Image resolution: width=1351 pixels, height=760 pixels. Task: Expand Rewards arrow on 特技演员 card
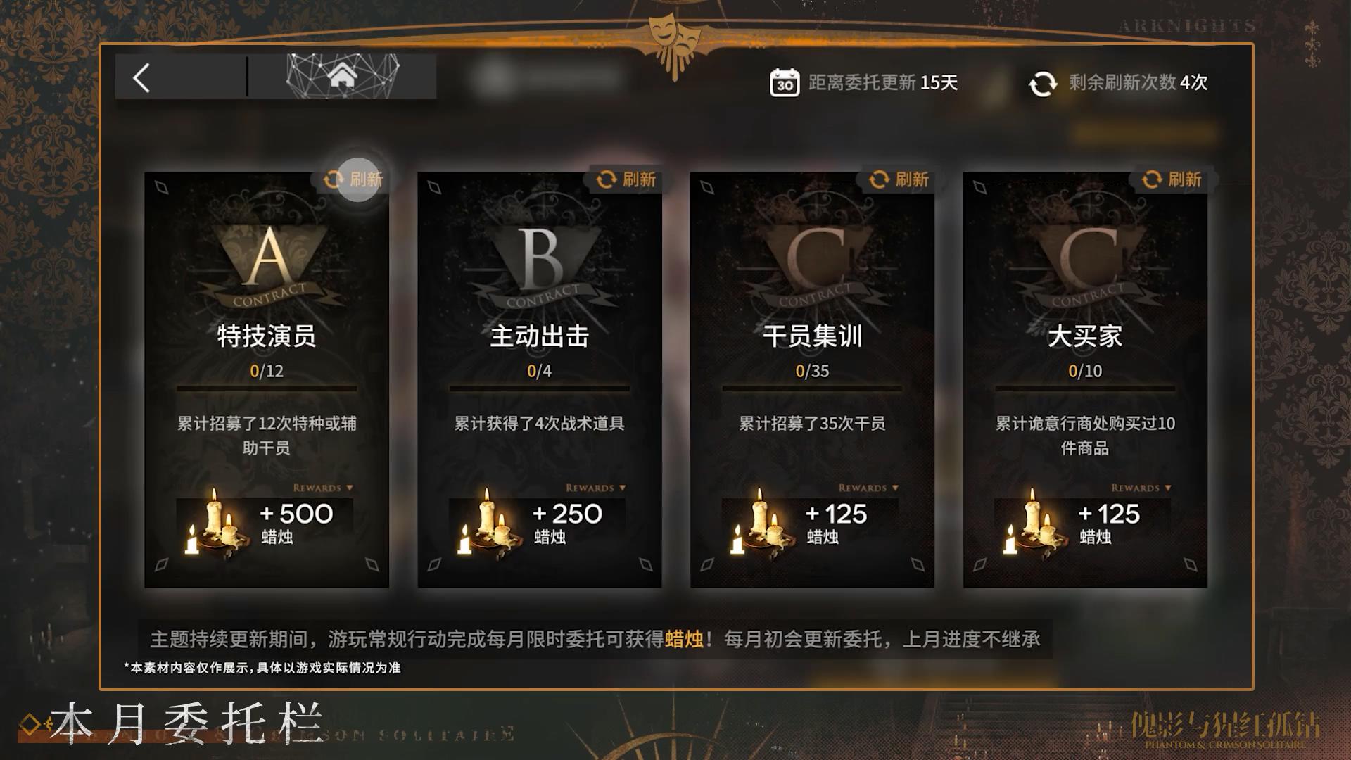(x=350, y=488)
